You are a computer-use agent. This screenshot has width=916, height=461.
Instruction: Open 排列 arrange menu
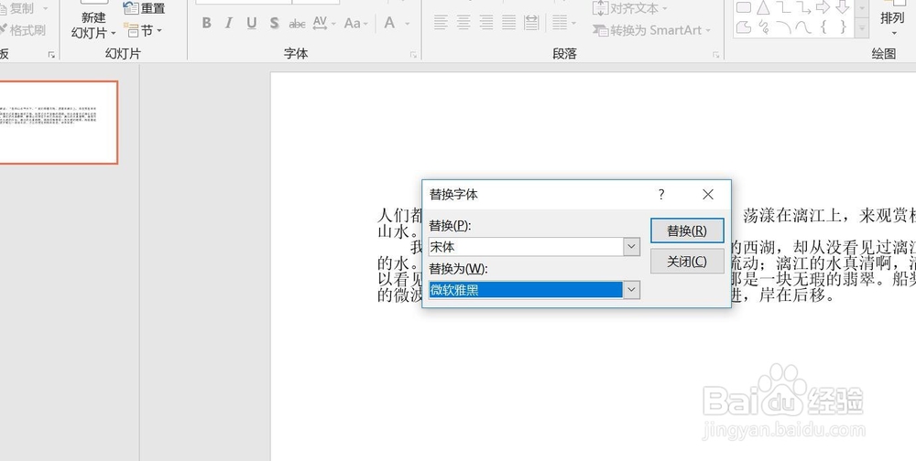tap(892, 20)
